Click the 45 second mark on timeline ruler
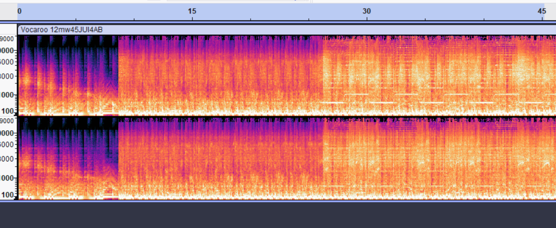 (542, 11)
